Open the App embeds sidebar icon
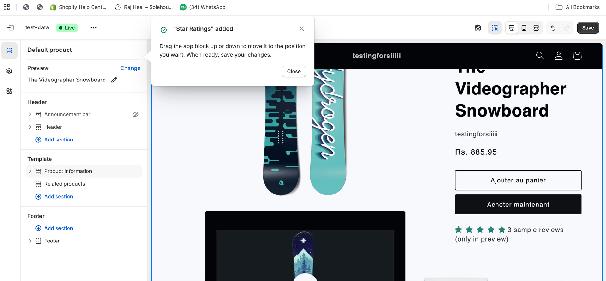Screen dimensions: 606x281 9,91
